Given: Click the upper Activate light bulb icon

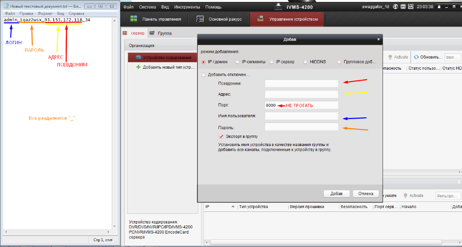Looking at the screenshot, I should coord(390,57).
